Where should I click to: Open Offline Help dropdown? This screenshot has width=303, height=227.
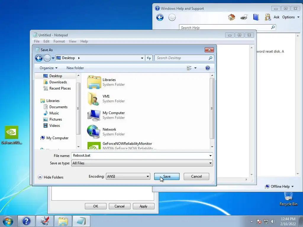(x=279, y=187)
